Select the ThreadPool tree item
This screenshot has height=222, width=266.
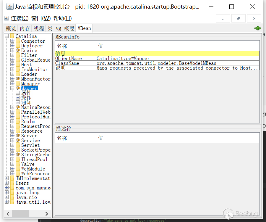tap(34, 159)
